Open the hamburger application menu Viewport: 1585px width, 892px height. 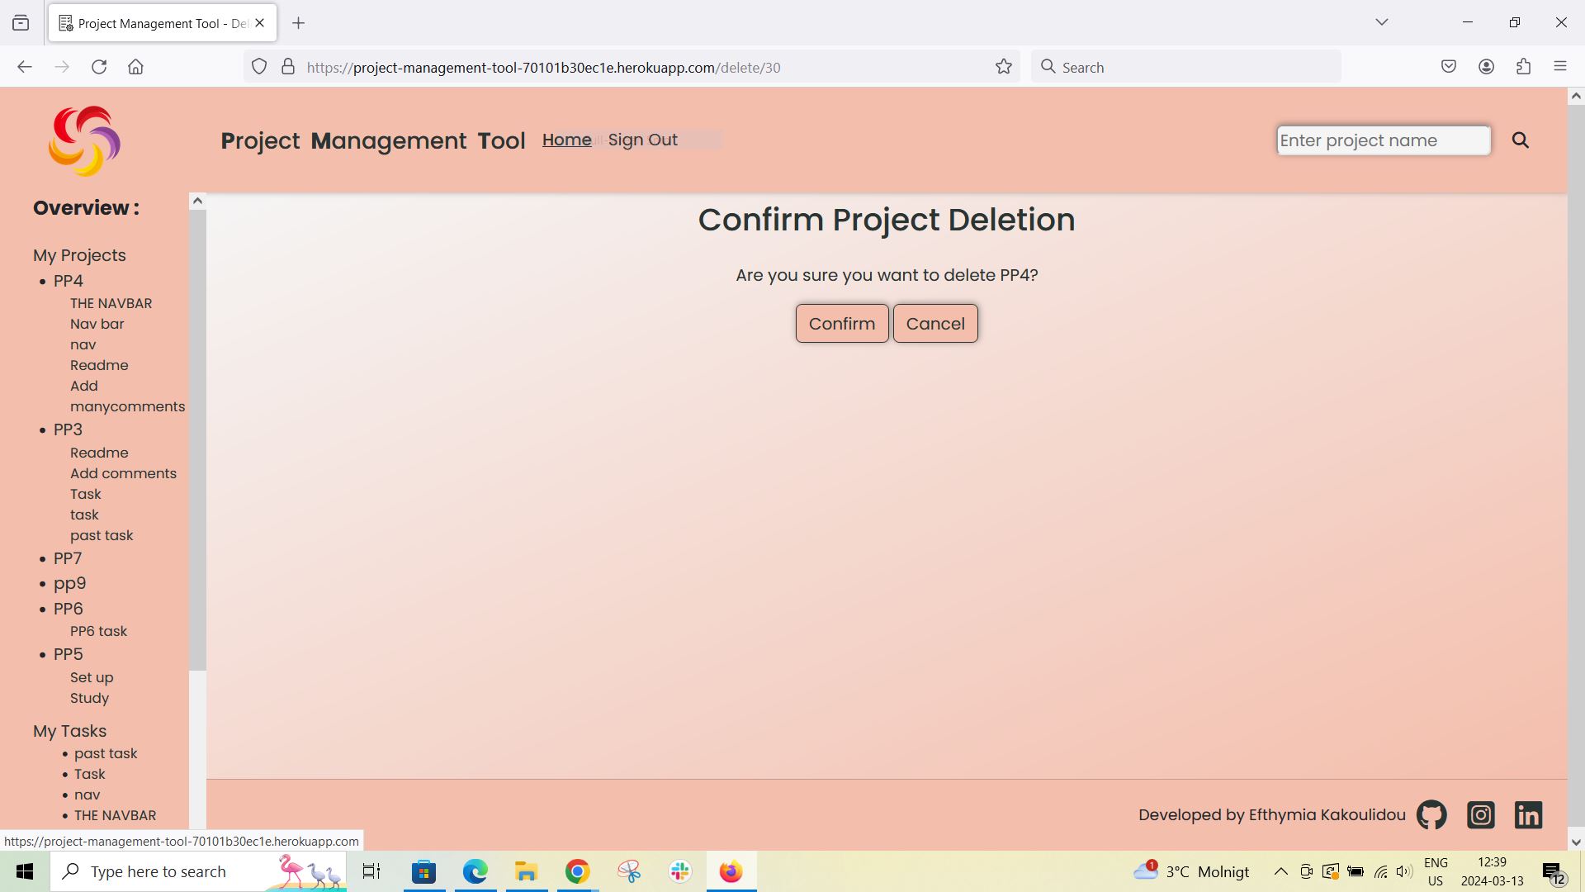click(x=1561, y=67)
